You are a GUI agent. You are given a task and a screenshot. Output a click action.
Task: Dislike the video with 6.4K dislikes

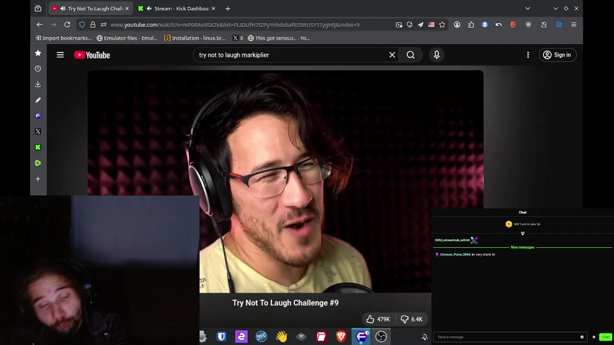(412, 319)
